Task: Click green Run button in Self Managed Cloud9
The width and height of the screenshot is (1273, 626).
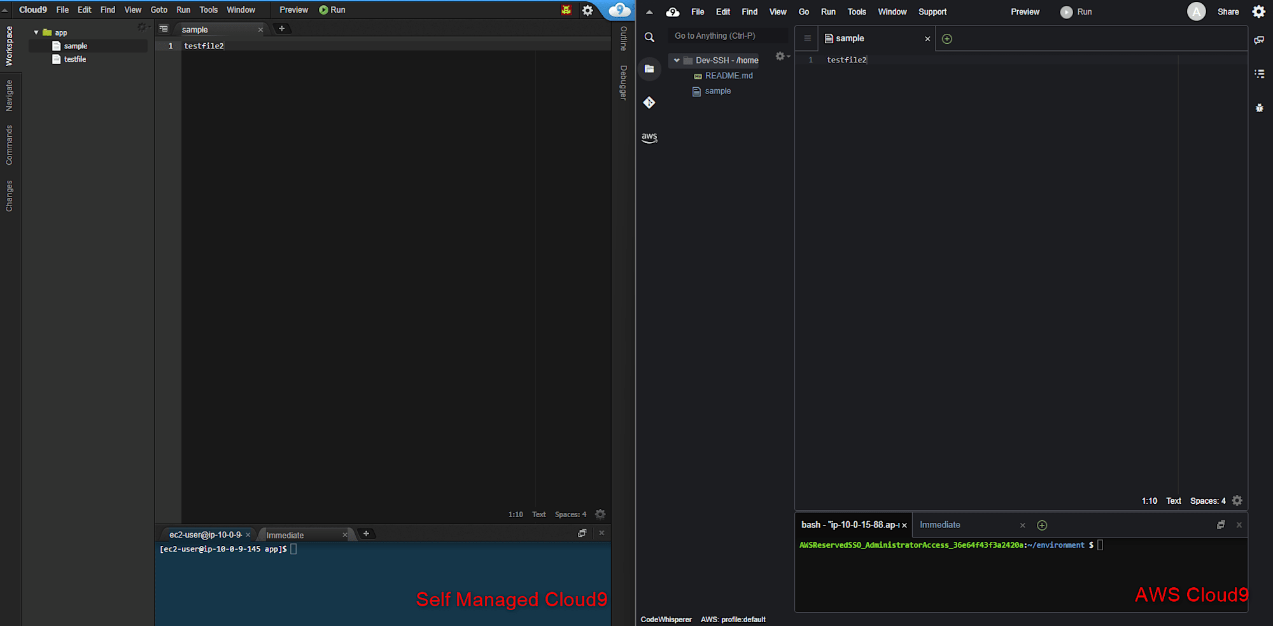Action: click(332, 10)
